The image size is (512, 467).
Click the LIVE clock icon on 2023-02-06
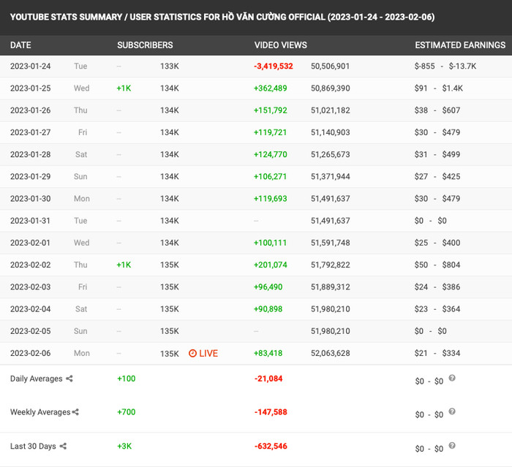coord(192,353)
